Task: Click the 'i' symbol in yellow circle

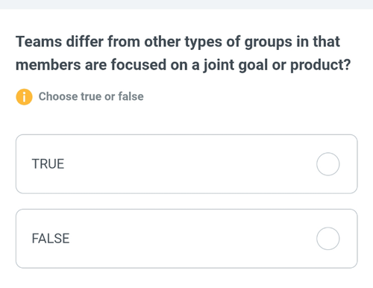Action: tap(24, 97)
